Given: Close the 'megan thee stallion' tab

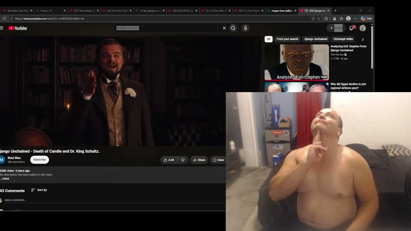Looking at the screenshot, I should (295, 11).
